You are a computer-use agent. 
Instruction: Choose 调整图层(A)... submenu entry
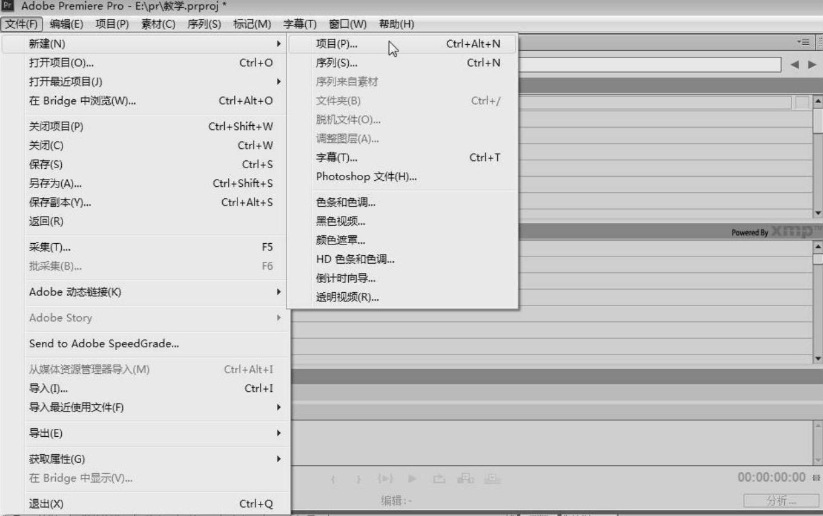click(x=403, y=139)
